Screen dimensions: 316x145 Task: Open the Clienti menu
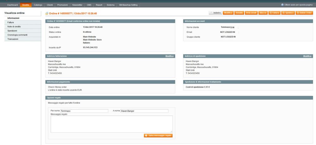pos(50,5)
